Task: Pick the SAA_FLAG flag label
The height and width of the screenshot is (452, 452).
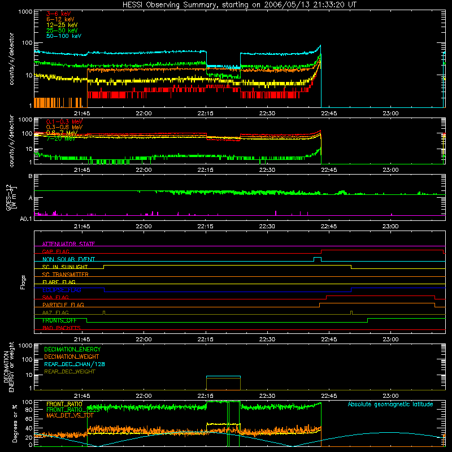Action: [55, 297]
